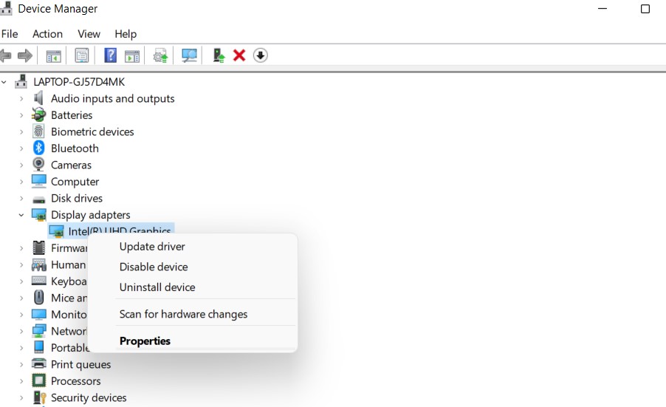Image resolution: width=666 pixels, height=407 pixels.
Task: Click the scan for hardware changes monitor icon
Action: (190, 55)
